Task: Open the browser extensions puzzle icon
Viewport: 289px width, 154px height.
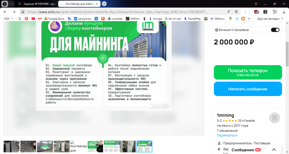Action: [x=275, y=12]
